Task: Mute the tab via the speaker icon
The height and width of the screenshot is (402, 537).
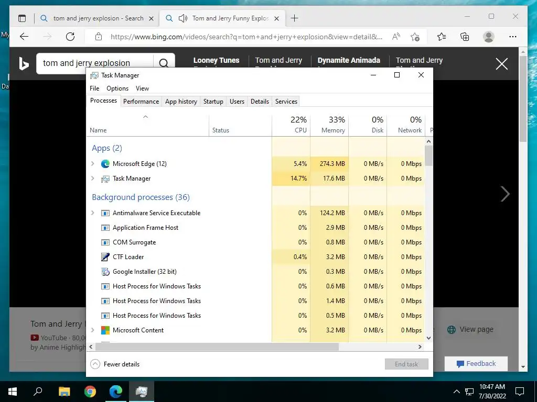Action: 183,18
